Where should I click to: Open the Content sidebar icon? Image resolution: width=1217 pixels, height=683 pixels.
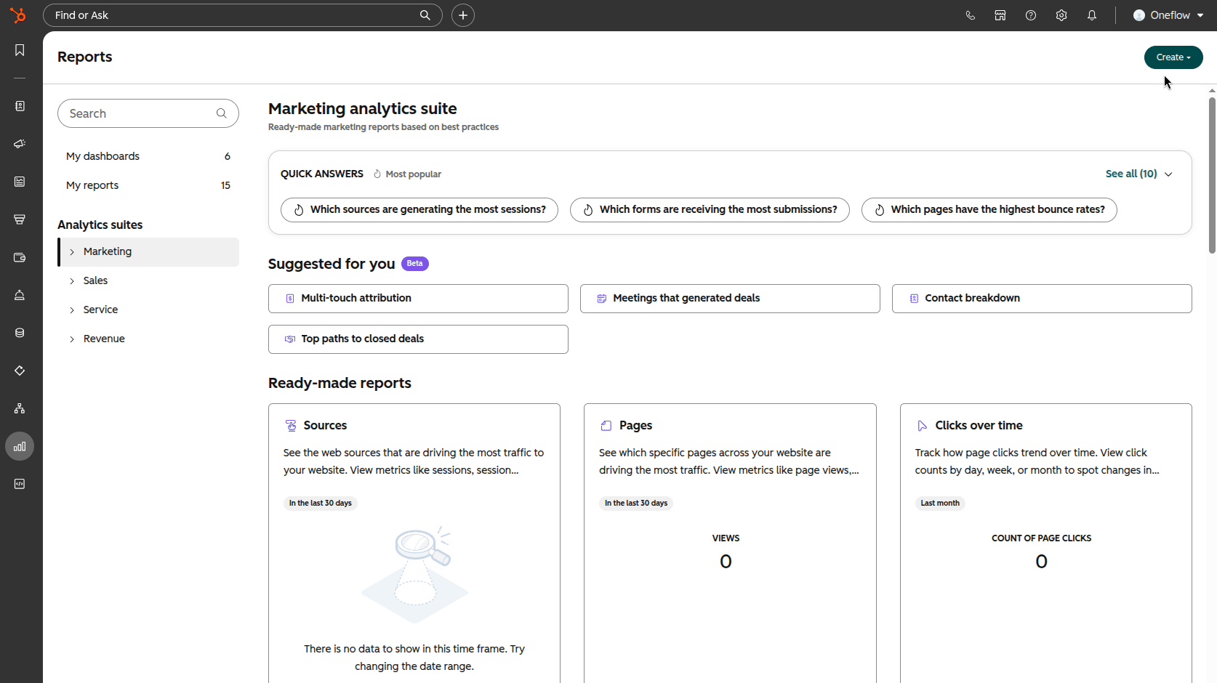[x=20, y=182]
